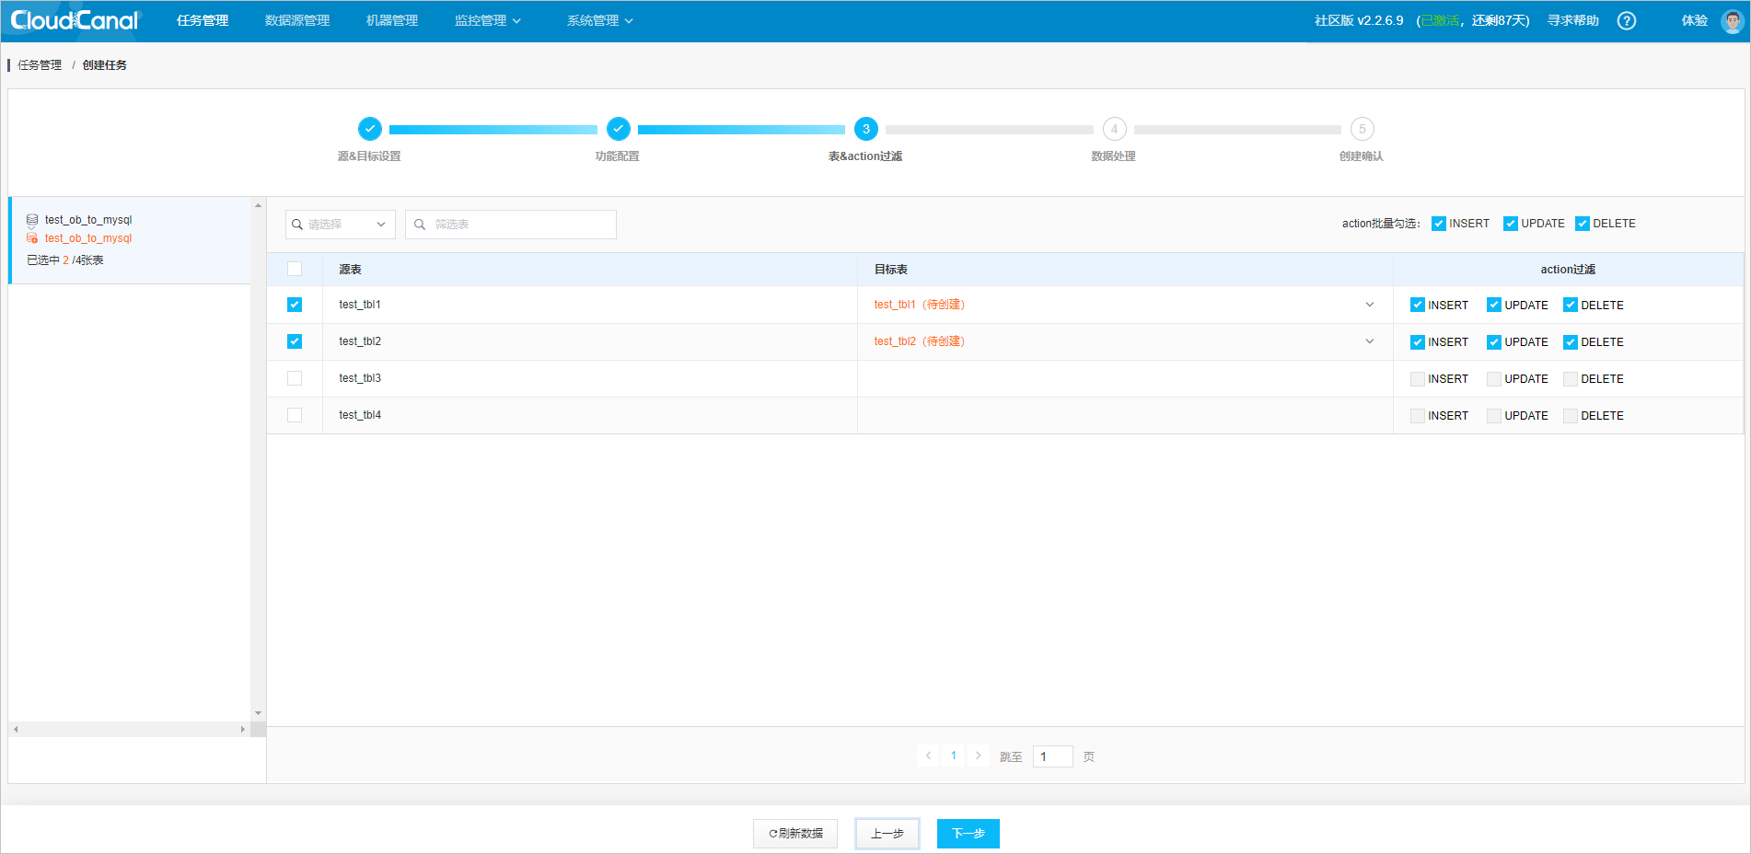
Task: Click the orange target datasource icon in sidebar
Action: tap(31, 238)
